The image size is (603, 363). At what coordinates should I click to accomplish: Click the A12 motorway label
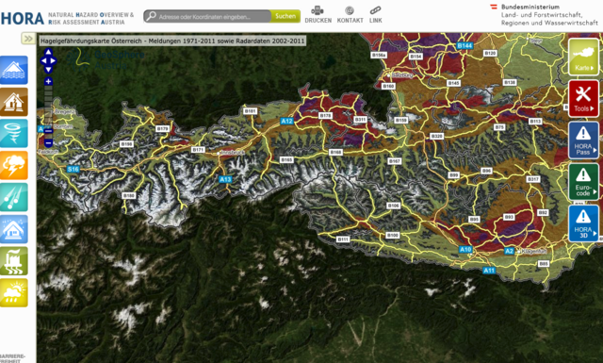pyautogui.click(x=286, y=121)
